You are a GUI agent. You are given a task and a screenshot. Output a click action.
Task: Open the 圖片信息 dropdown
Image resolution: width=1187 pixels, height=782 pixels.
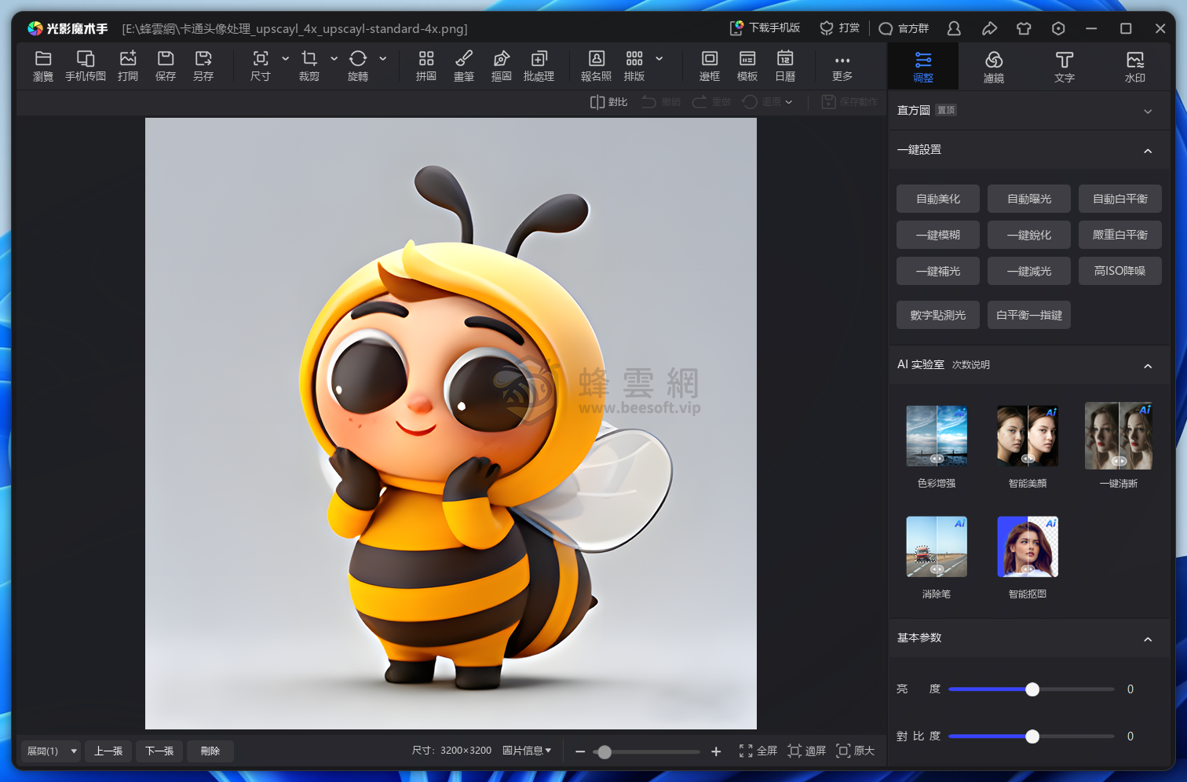527,751
